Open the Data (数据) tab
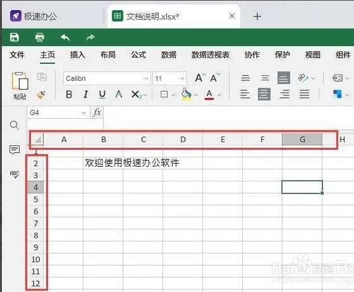 tap(168, 55)
